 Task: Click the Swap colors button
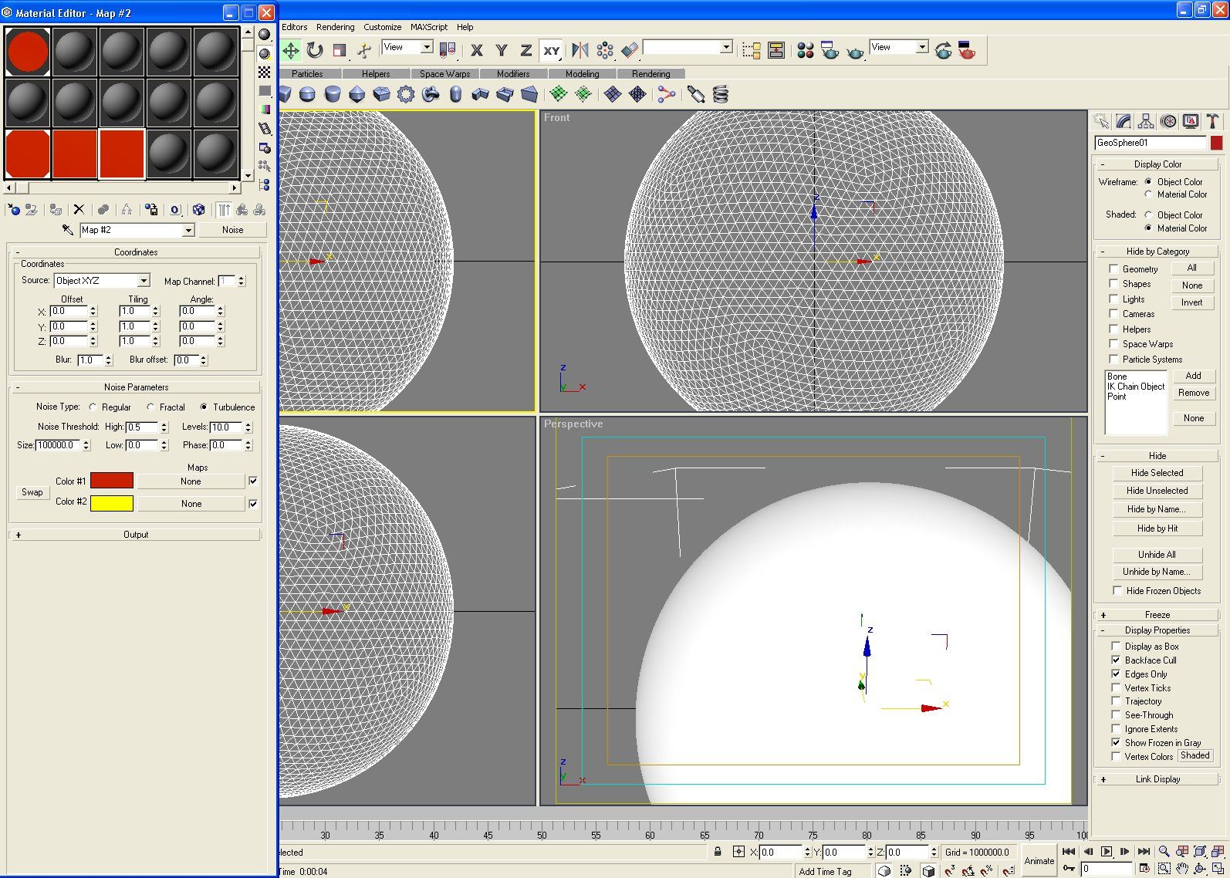[x=32, y=492]
